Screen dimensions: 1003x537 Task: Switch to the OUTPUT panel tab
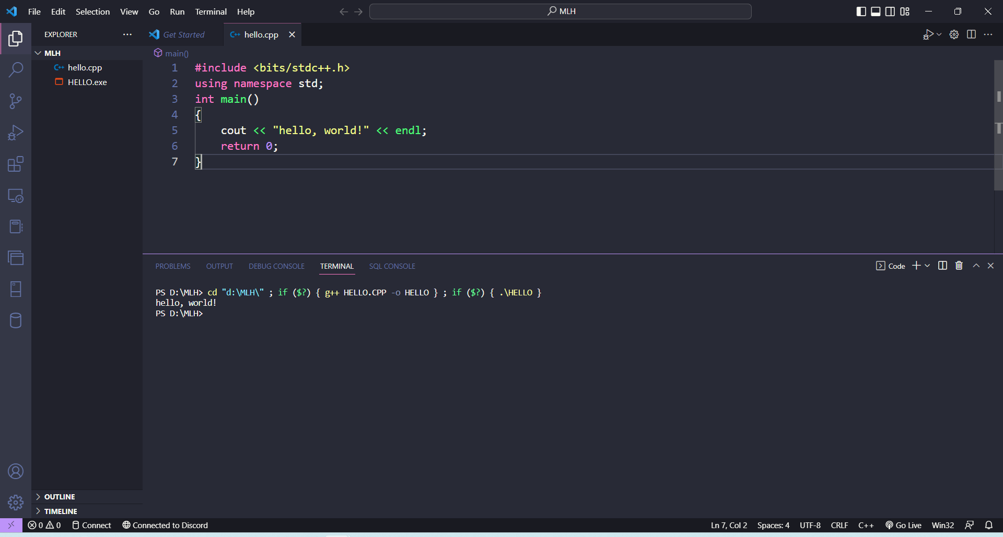click(x=219, y=266)
